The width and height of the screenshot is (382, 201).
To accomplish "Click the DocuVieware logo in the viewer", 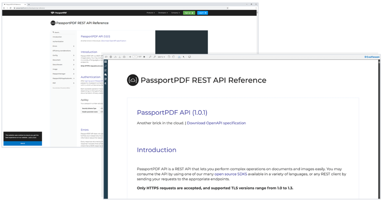I will pyautogui.click(x=372, y=57).
